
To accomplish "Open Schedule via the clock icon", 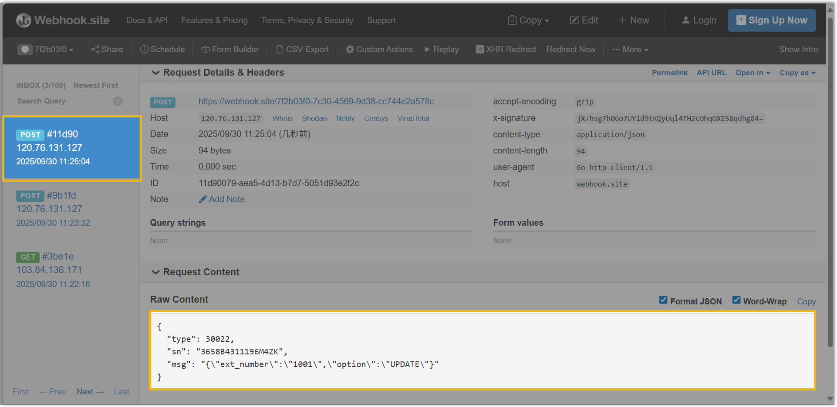I will coord(144,50).
